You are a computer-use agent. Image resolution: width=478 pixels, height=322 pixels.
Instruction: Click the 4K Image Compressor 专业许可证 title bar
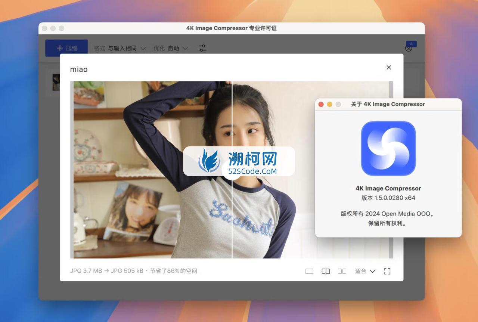point(232,28)
